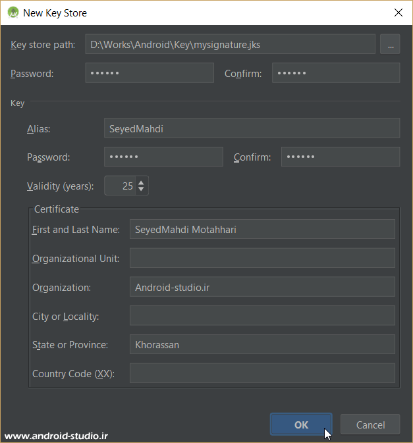Screen dimensions: 413x443
Task: Click the OK button
Action: 301,425
